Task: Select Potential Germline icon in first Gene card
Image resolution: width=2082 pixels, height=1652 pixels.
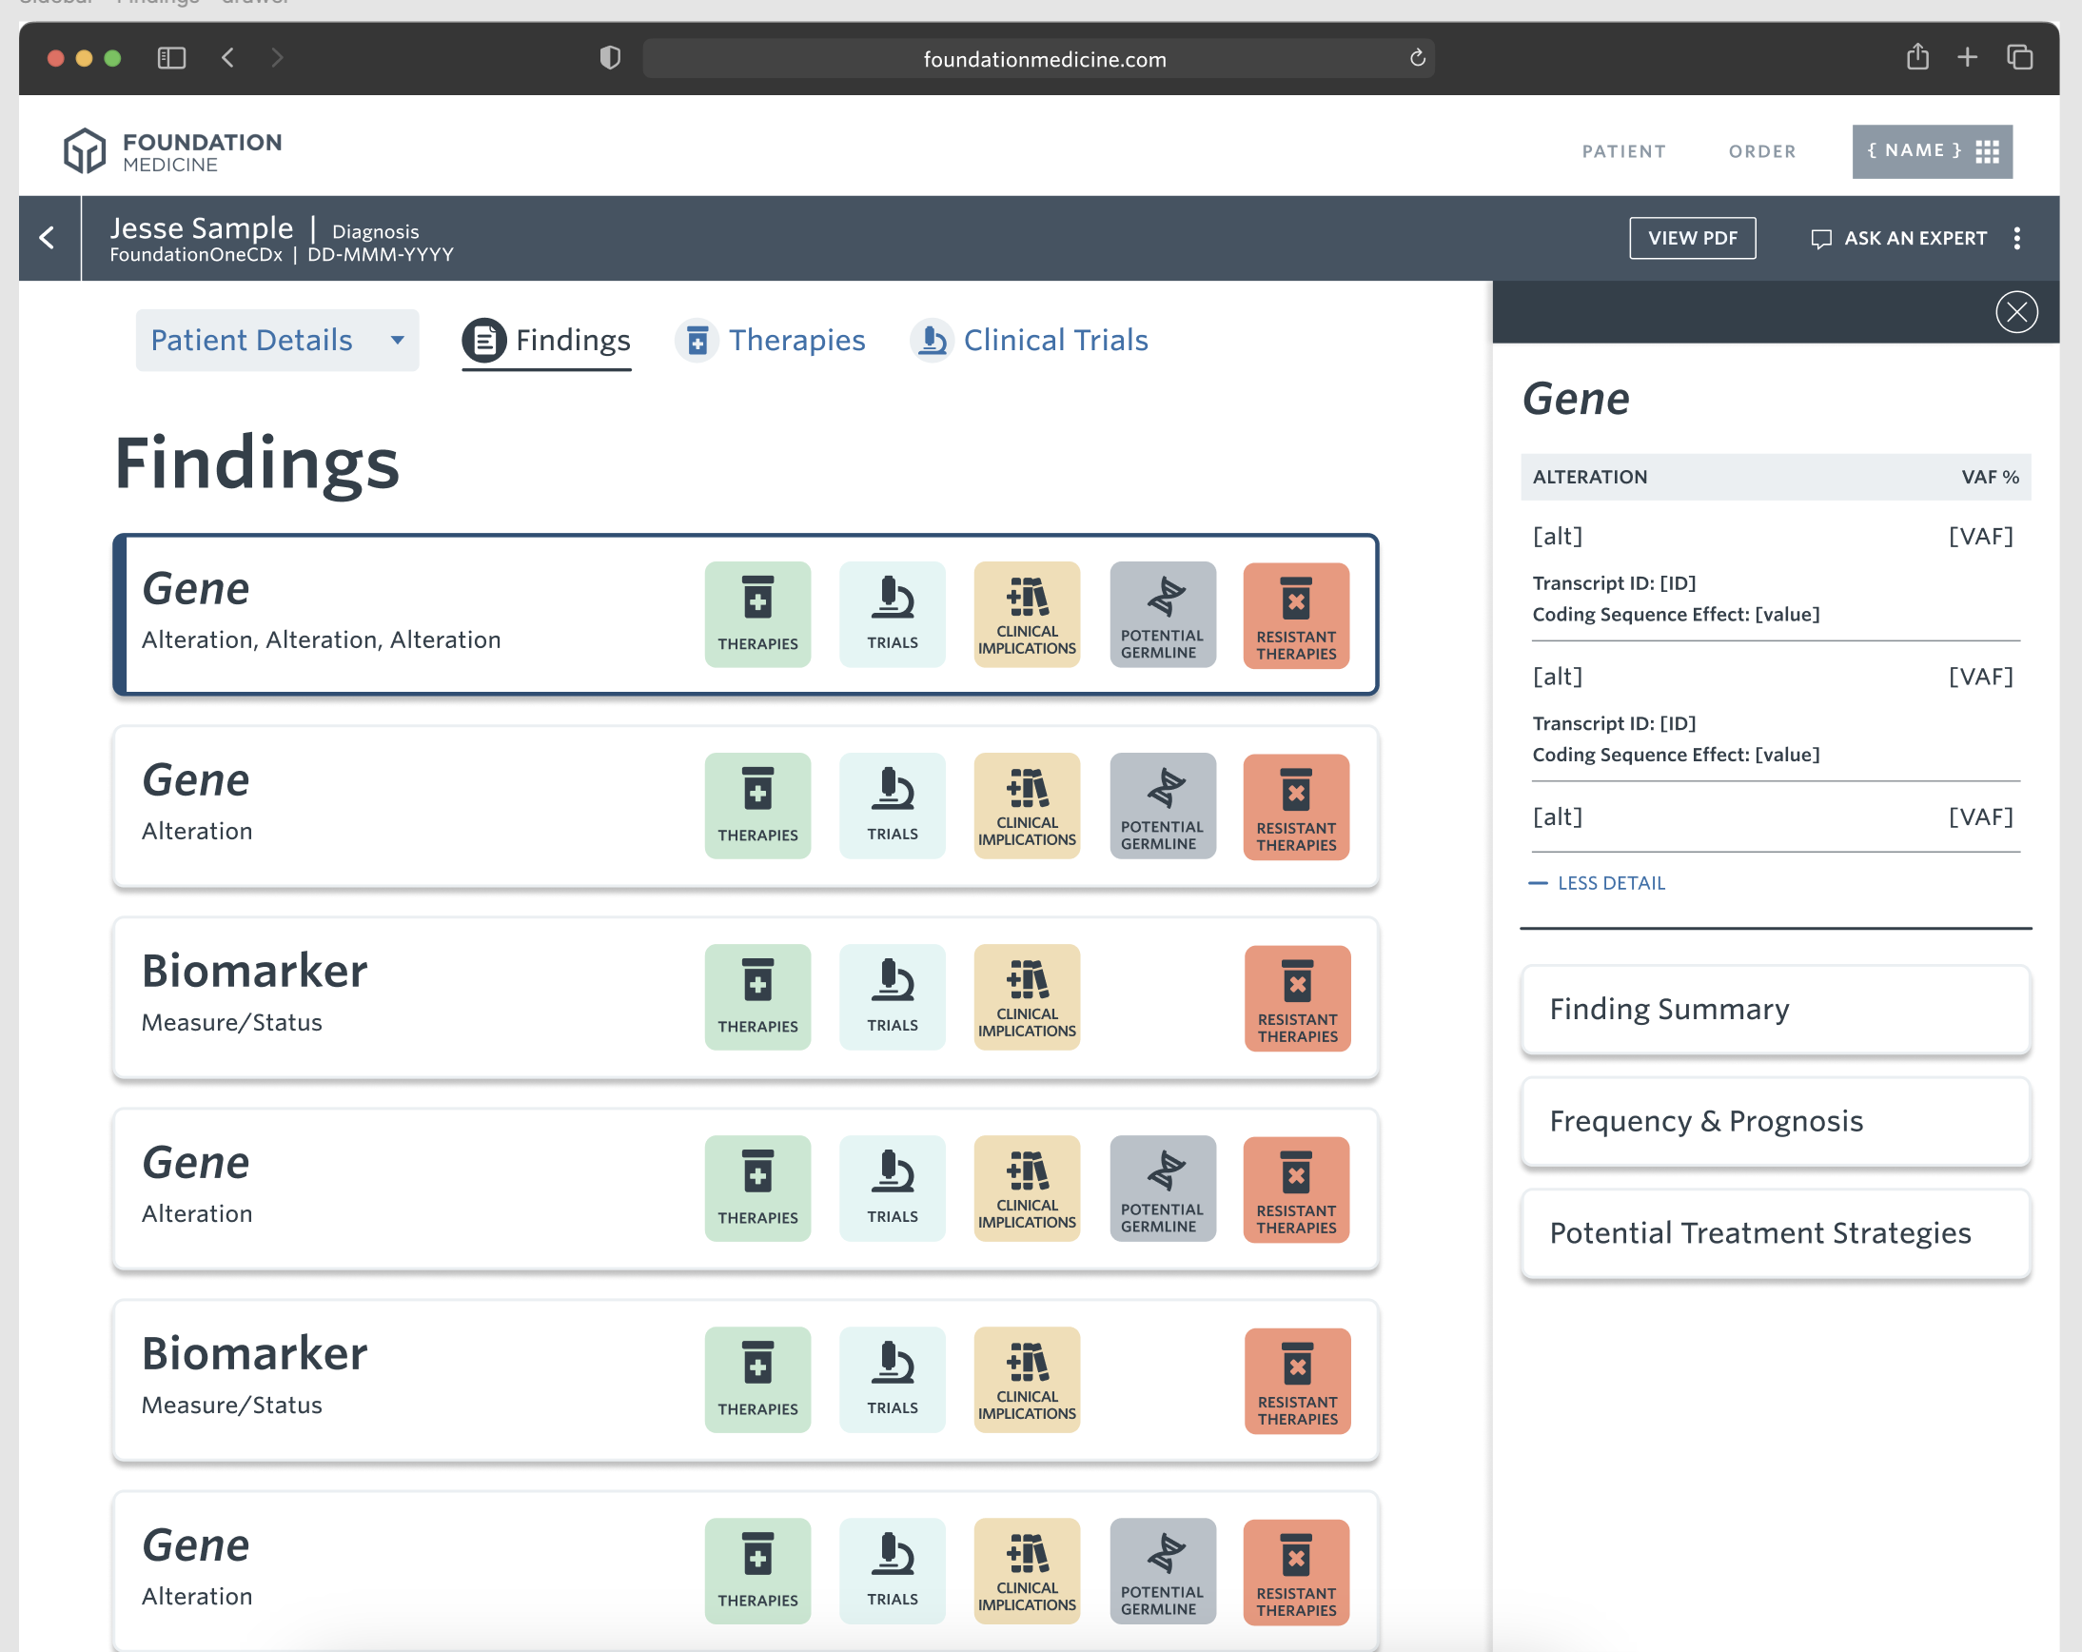Action: [1162, 614]
